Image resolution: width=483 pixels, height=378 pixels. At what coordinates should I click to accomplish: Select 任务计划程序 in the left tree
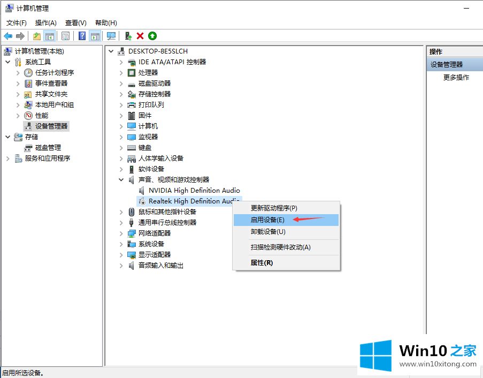[x=55, y=73]
